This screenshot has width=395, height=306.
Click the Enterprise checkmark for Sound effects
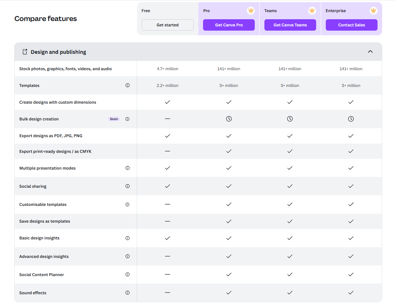point(351,292)
